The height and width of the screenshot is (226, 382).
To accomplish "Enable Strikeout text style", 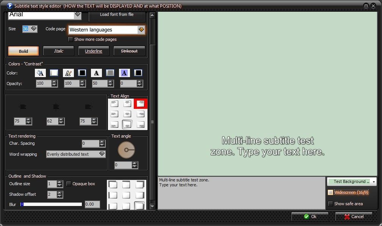I will tap(129, 51).
